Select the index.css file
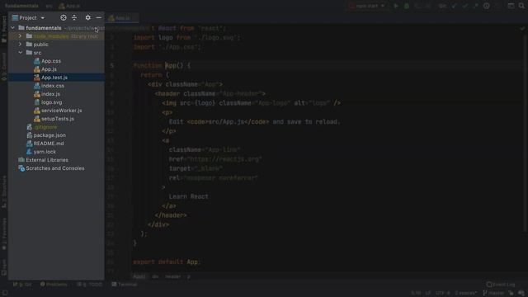528x297 pixels. 53,86
